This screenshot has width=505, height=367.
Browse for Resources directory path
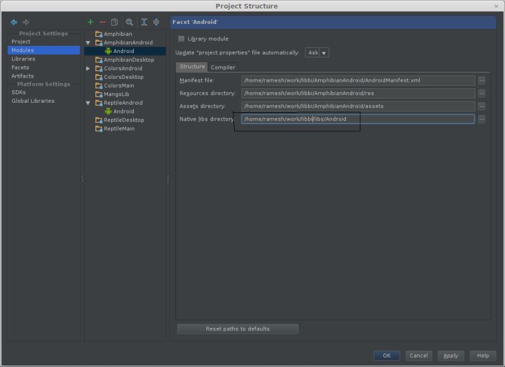pos(482,93)
